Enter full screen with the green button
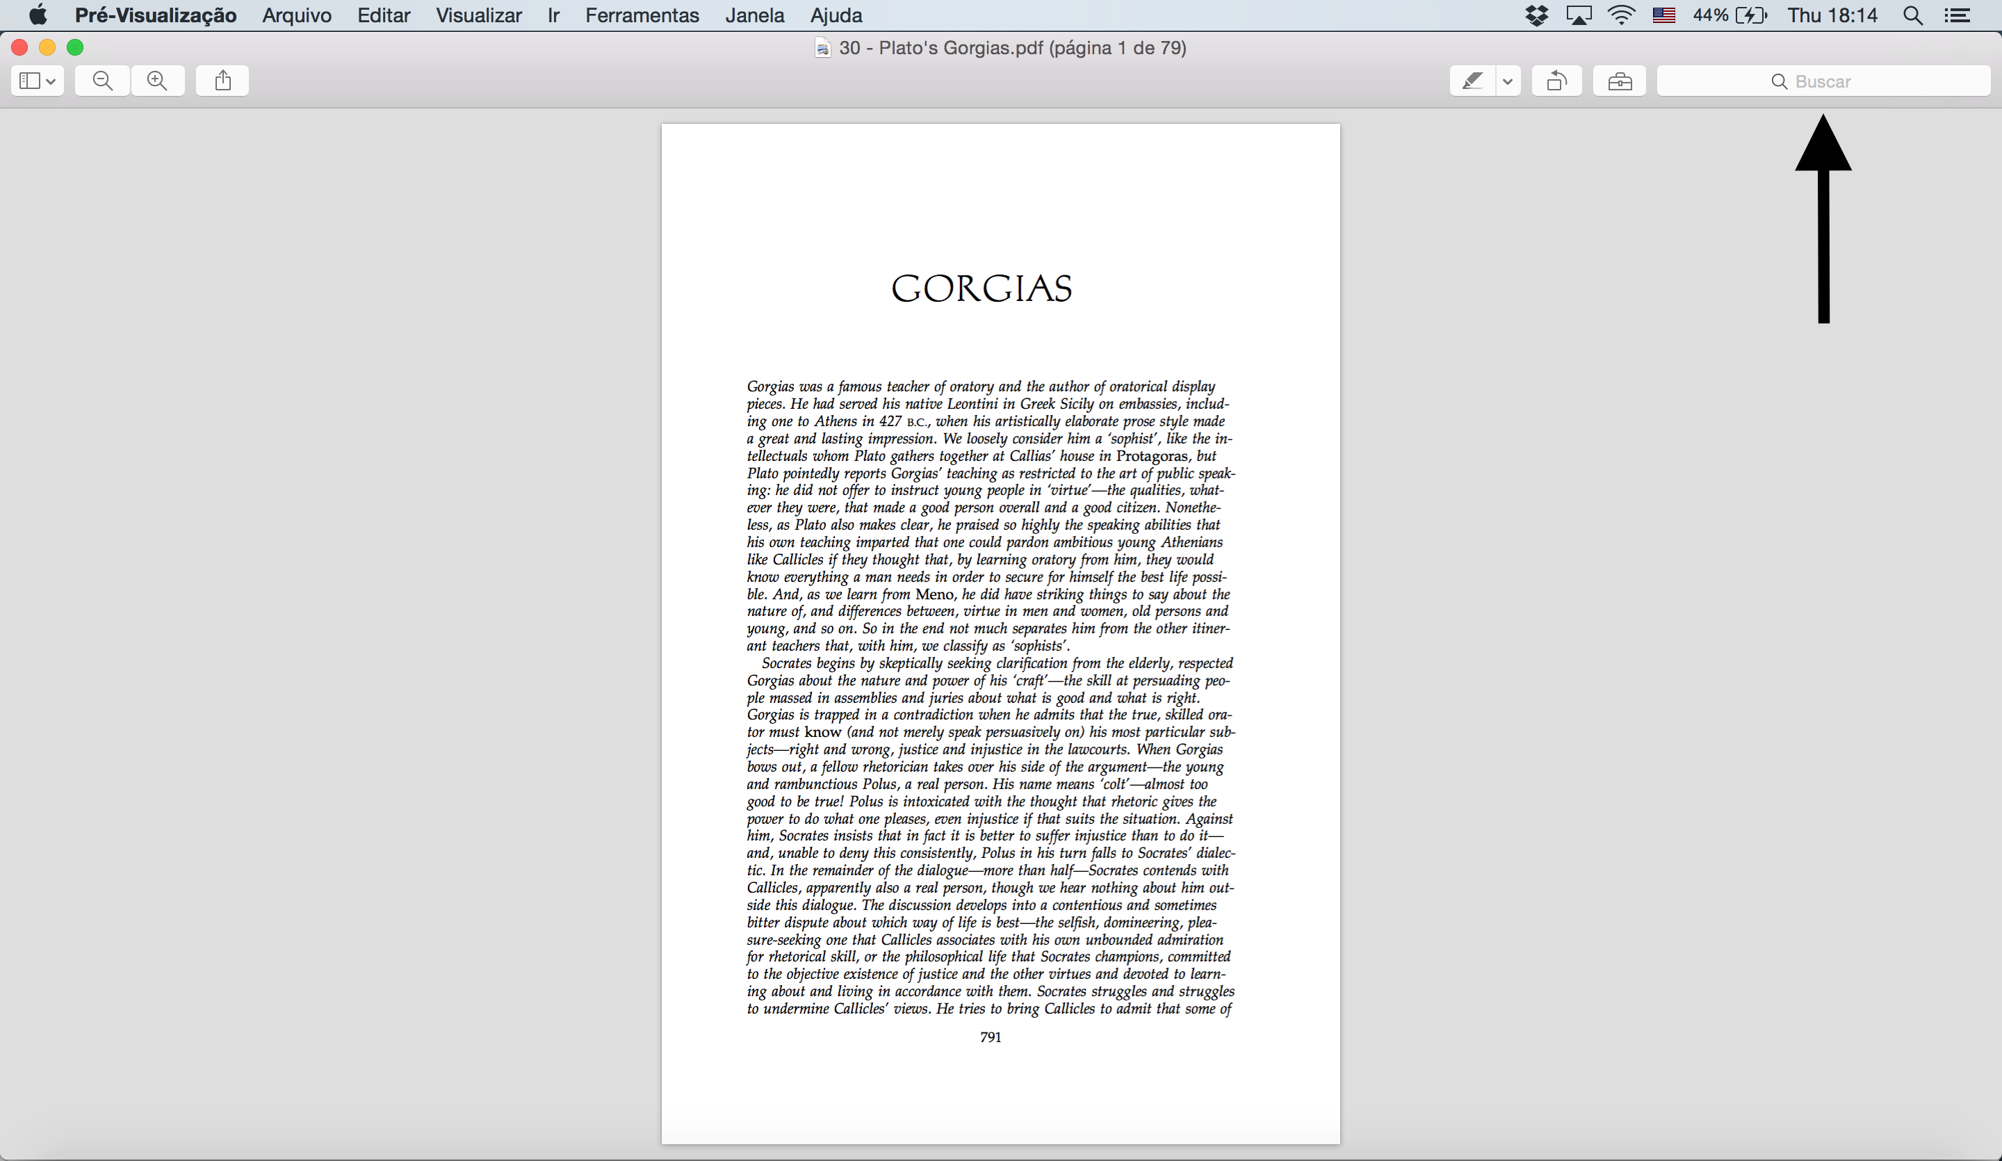 coord(76,48)
